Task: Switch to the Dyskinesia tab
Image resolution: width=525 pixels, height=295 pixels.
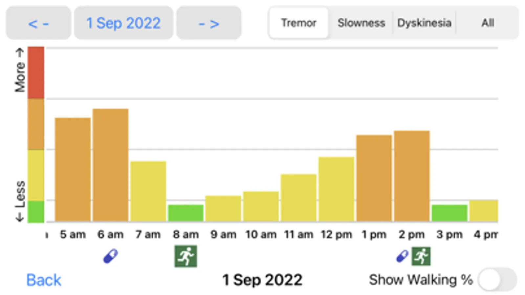Action: (x=424, y=23)
